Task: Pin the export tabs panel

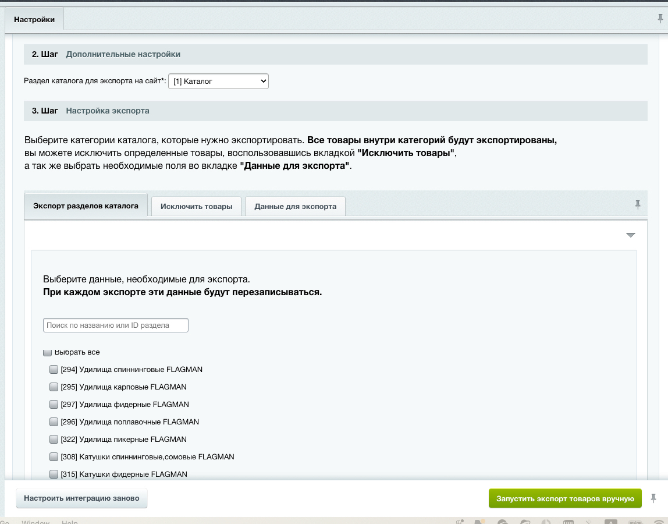Action: (x=637, y=205)
